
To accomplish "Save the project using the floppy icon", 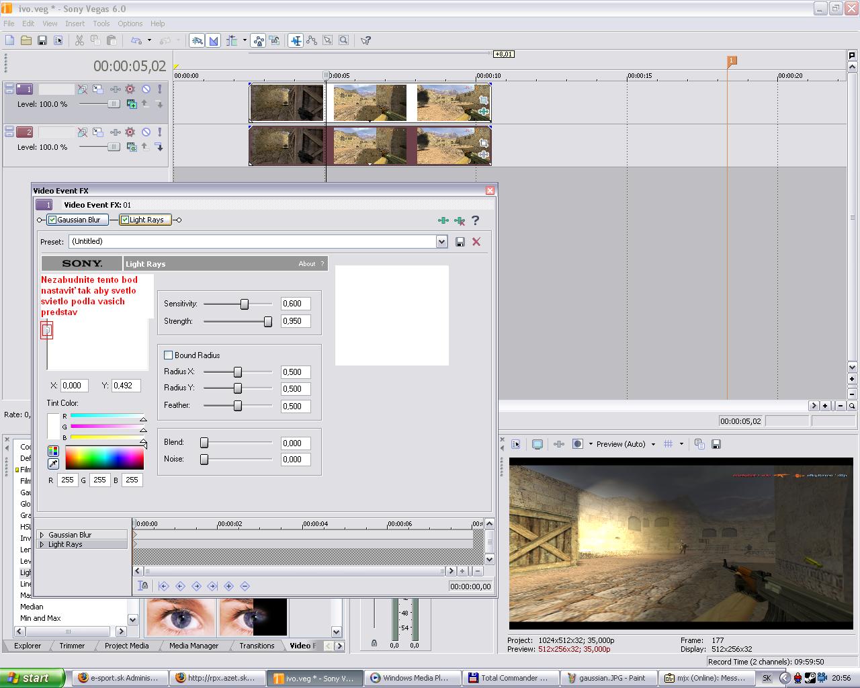I will (x=42, y=40).
